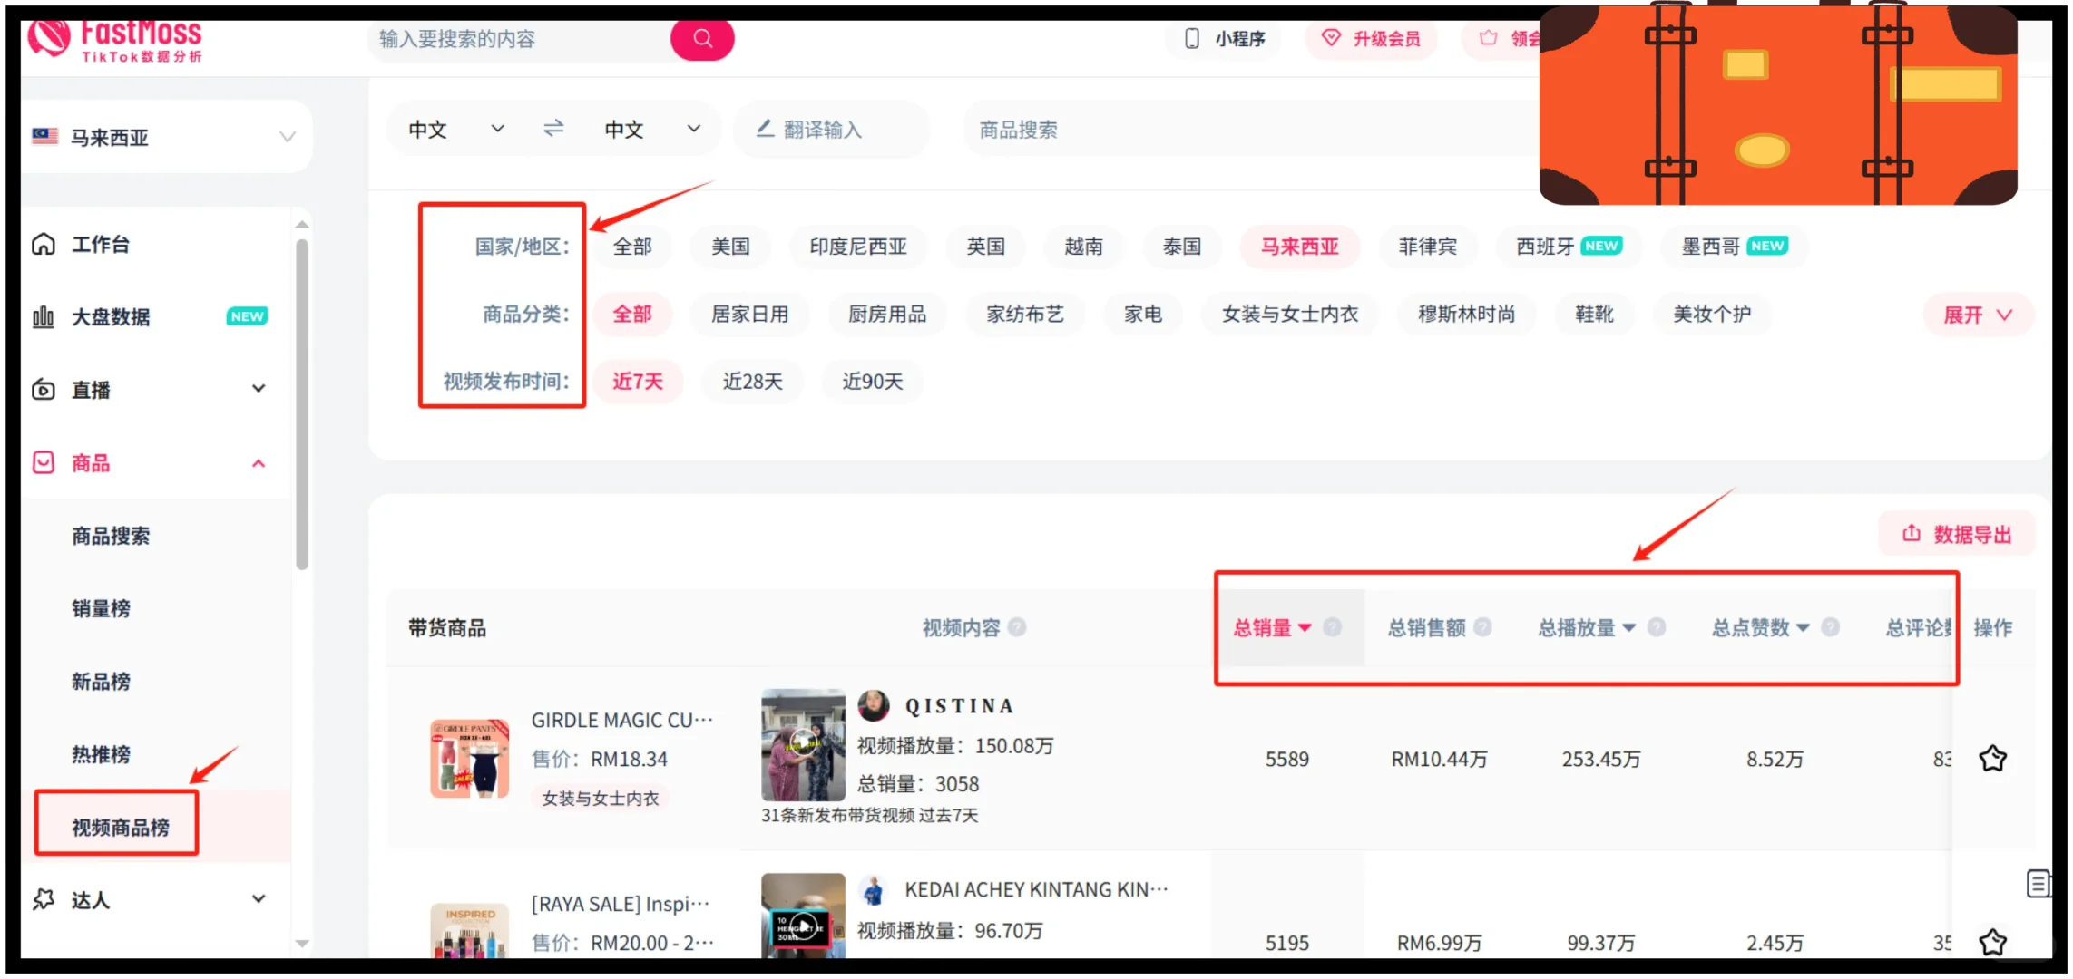
Task: Open 大盘数据 in sidebar
Action: point(111,316)
